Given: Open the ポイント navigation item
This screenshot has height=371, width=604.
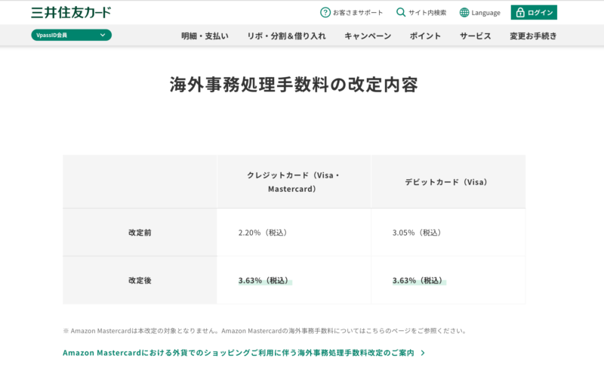Looking at the screenshot, I should tap(425, 36).
